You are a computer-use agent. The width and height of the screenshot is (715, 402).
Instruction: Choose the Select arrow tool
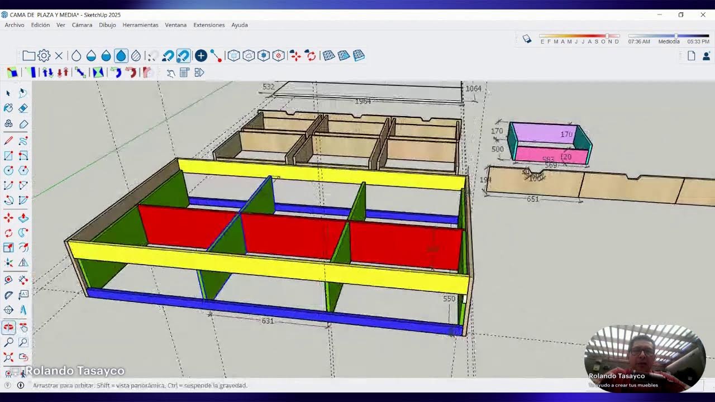click(x=8, y=93)
